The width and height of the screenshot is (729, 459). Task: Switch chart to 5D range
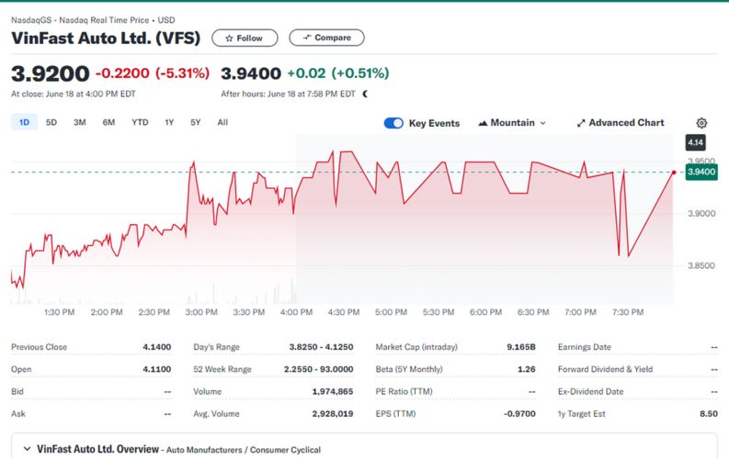click(51, 122)
